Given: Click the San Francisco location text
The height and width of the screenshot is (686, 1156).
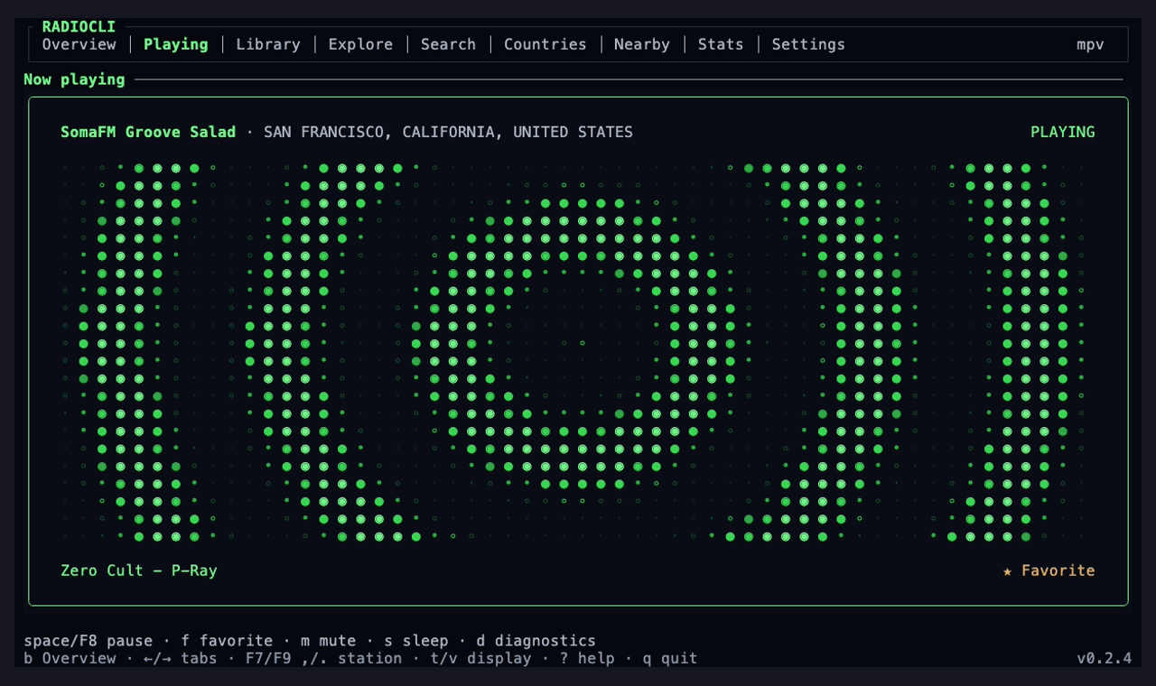Looking at the screenshot, I should coord(448,132).
